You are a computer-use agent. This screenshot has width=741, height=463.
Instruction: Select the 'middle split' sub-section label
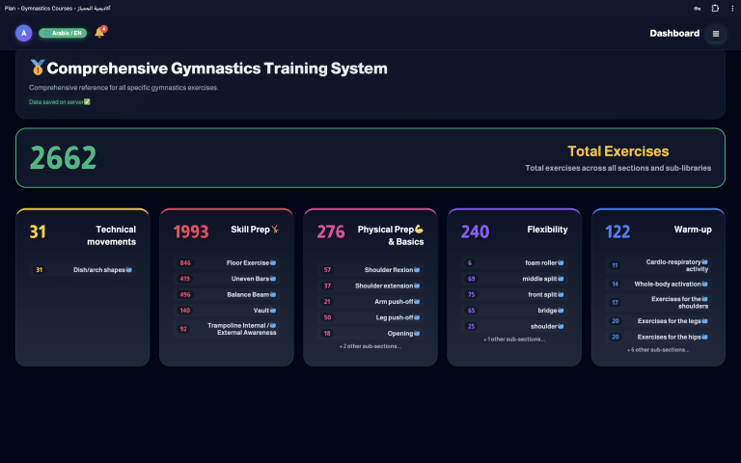(x=539, y=279)
